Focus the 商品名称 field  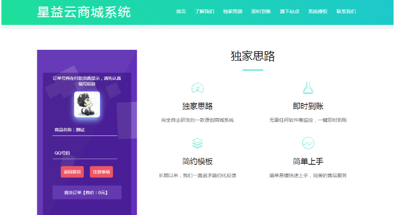(x=85, y=130)
